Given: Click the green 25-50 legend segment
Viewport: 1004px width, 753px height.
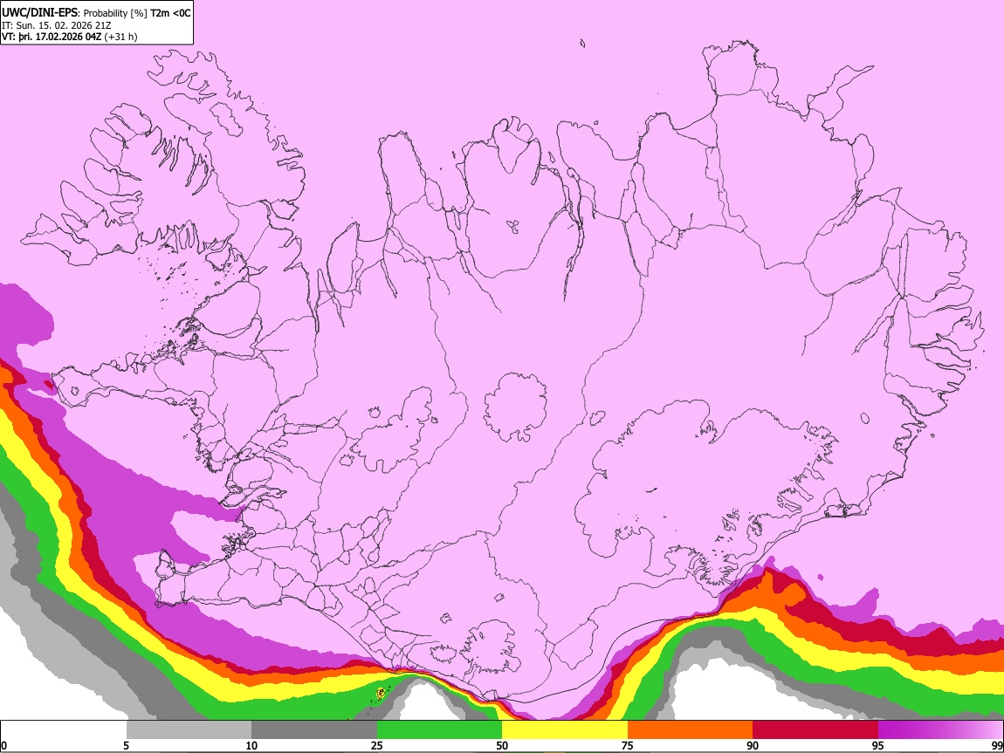Looking at the screenshot, I should coord(439,730).
